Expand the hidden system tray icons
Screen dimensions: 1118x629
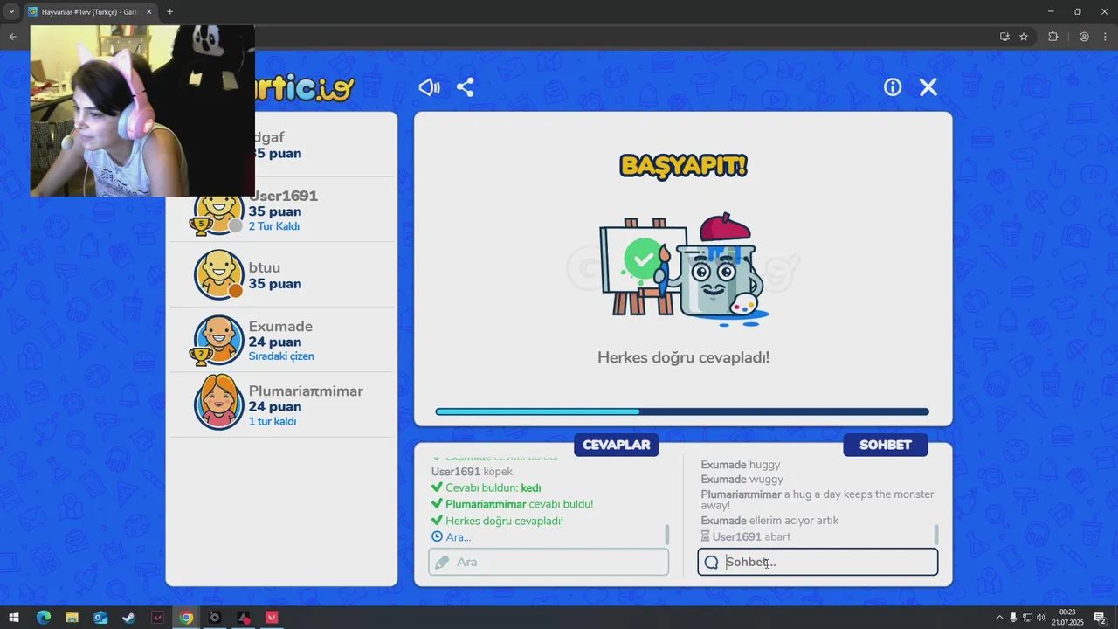[999, 618]
